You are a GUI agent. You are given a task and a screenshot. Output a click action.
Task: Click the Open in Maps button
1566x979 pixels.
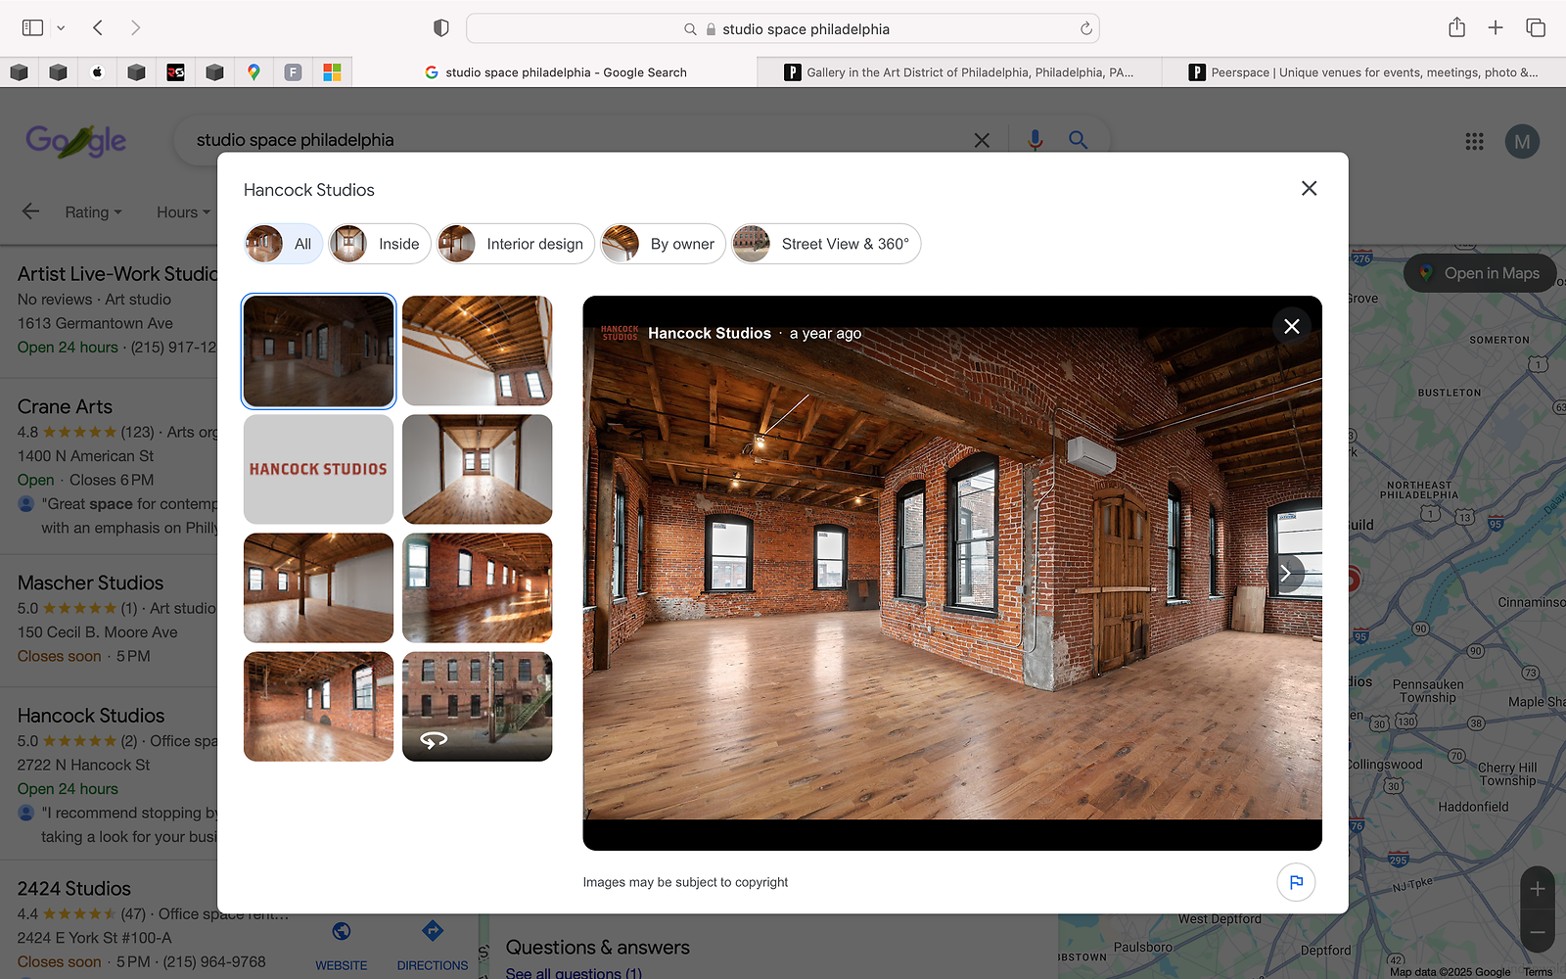[1479, 273]
